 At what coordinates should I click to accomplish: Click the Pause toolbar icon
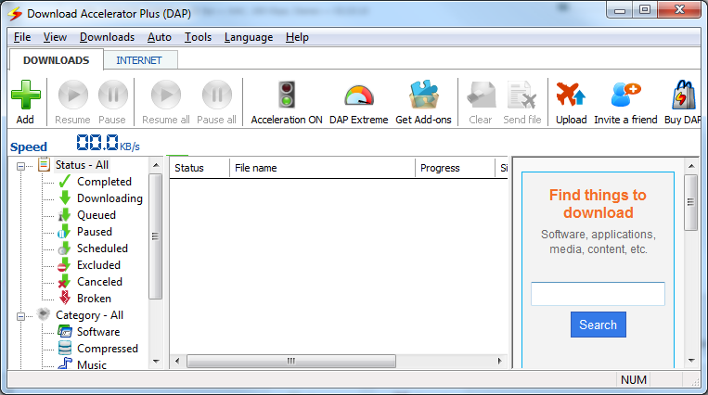pyautogui.click(x=113, y=95)
